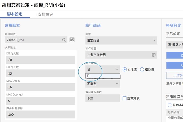Select the 小型台指 row in strategy table
183x122 pixels.
(175, 118)
